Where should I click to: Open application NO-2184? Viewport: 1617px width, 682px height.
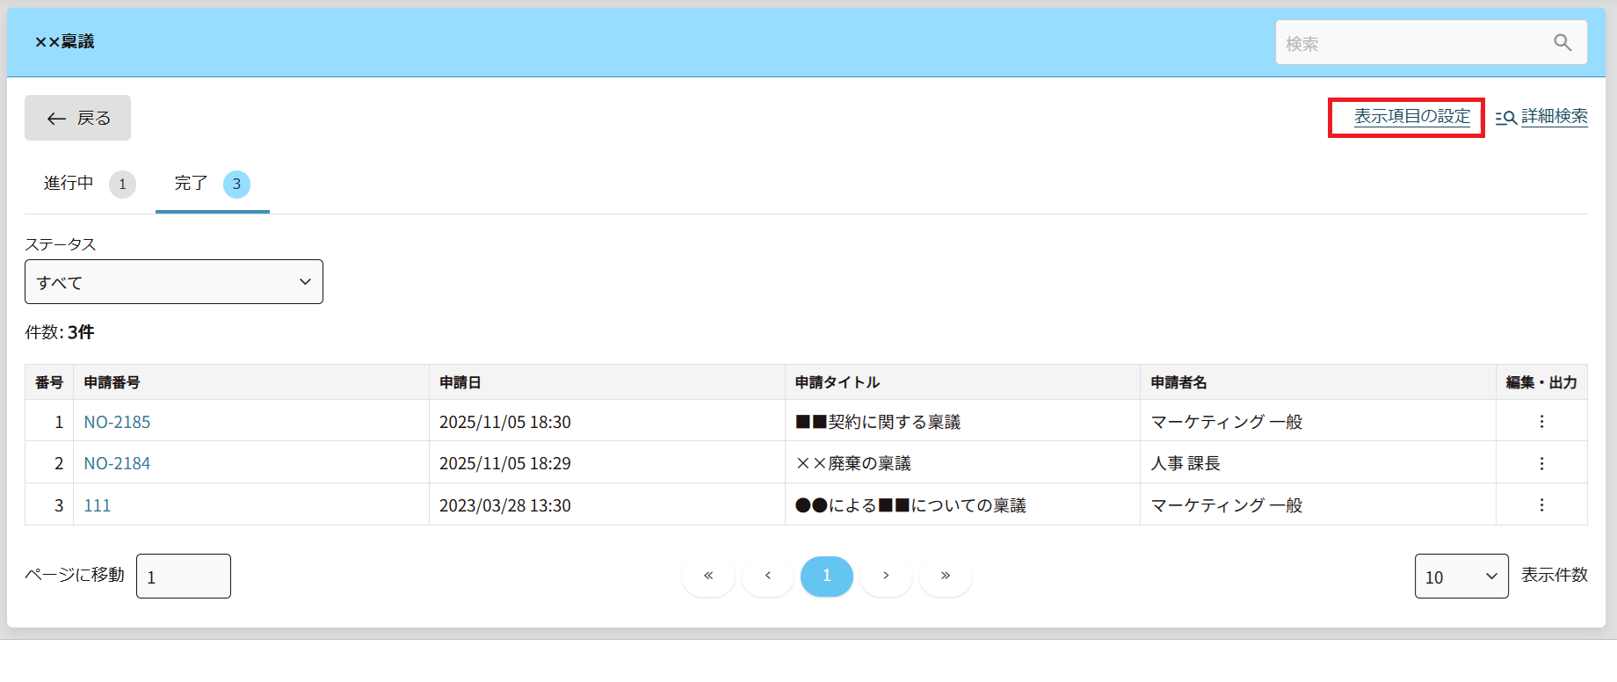[x=117, y=463]
